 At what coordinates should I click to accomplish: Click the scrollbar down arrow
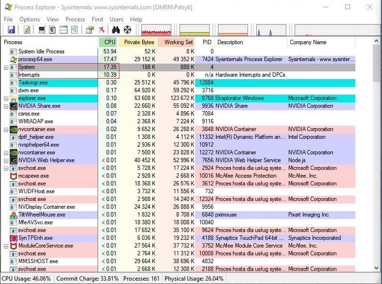376,267
